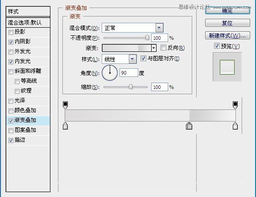
Task: Click the large gradient bar
Action: click(150, 115)
